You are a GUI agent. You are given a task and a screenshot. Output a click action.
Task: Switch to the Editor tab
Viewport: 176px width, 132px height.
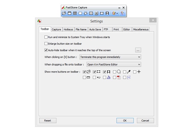[x=127, y=29]
